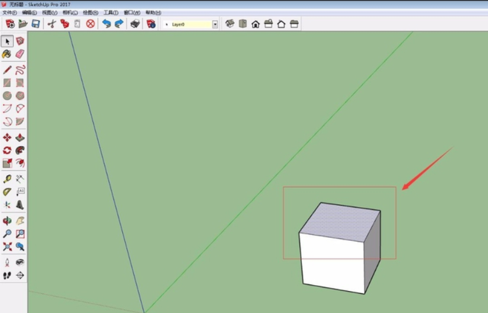
Task: Open the 相机(C) menu
Action: point(70,12)
